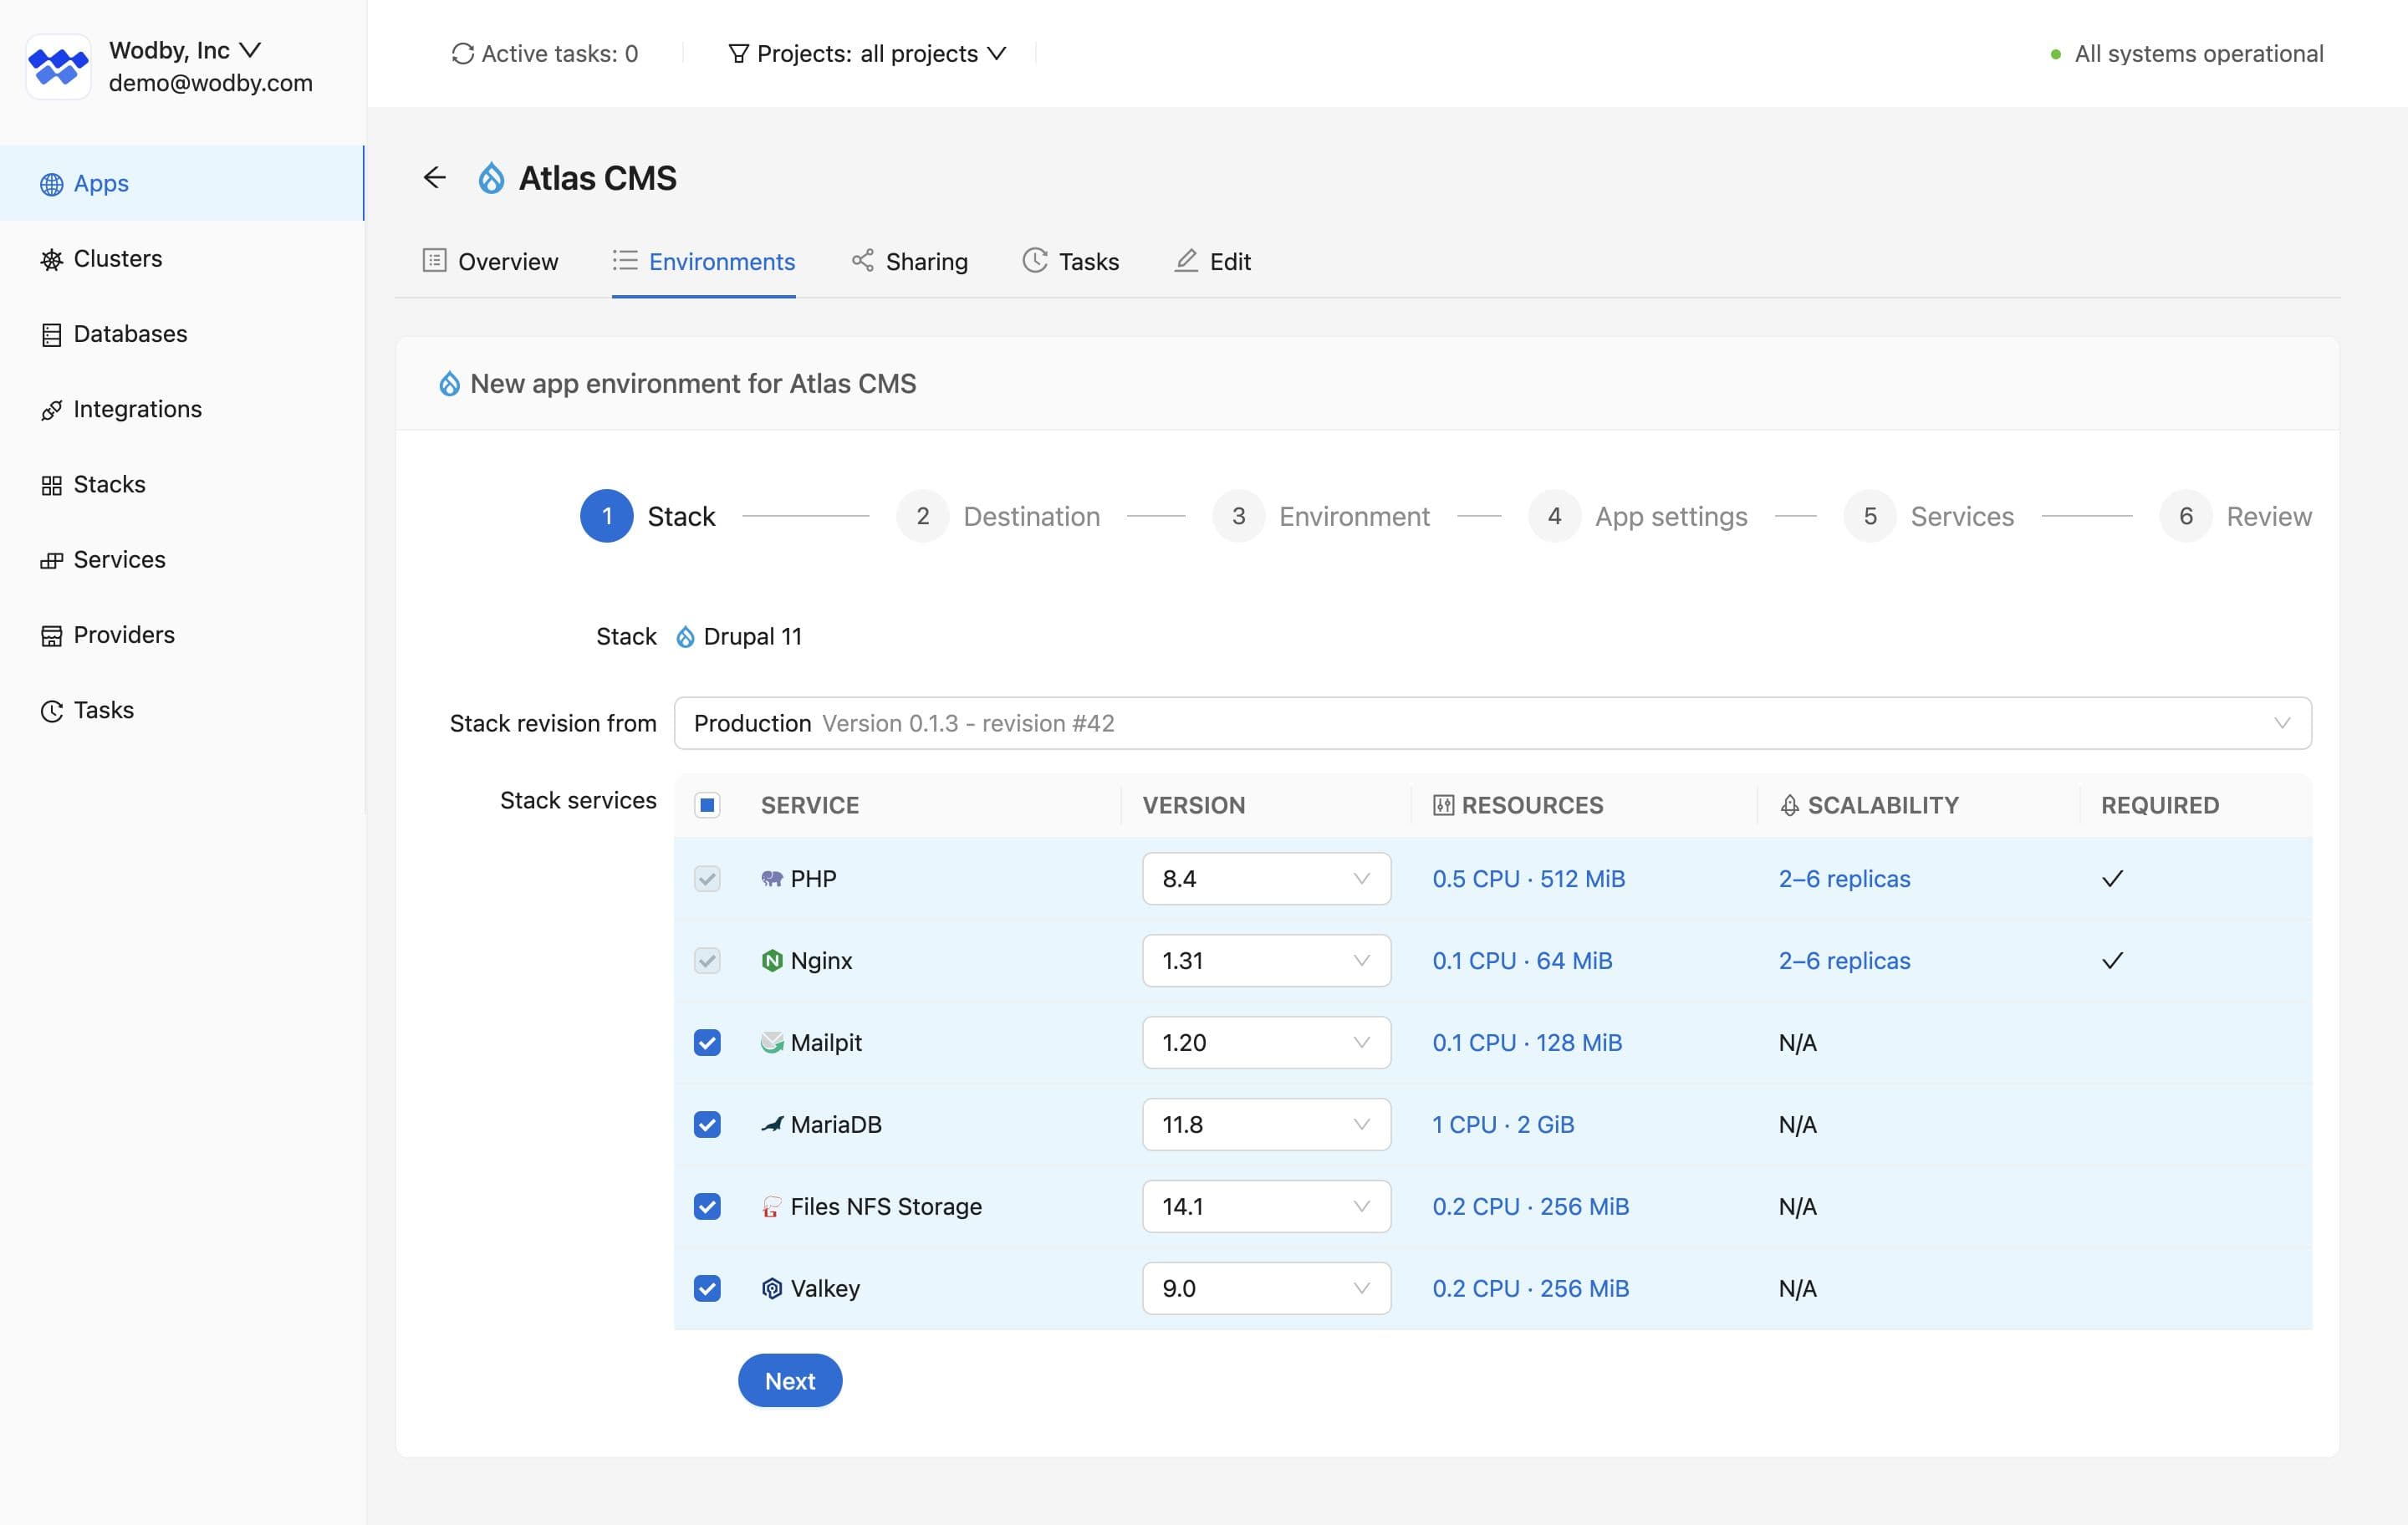Viewport: 2408px width, 1525px height.
Task: Open the MariaDB version 11.8 dropdown
Action: 1266,1124
